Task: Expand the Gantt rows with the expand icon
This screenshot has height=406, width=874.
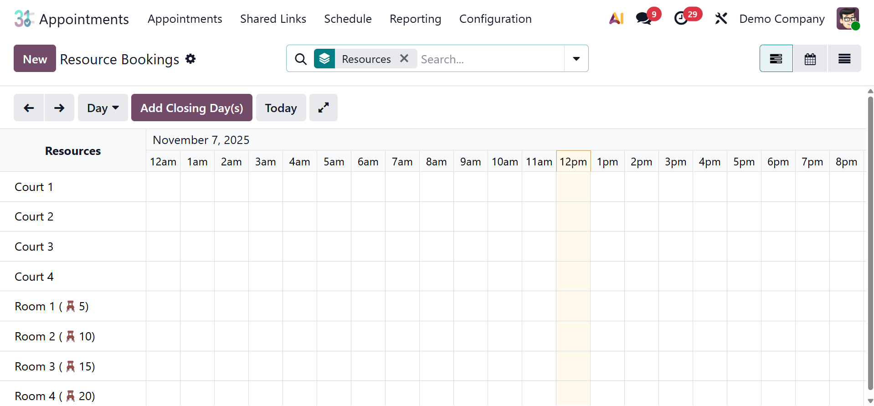Action: pyautogui.click(x=324, y=108)
